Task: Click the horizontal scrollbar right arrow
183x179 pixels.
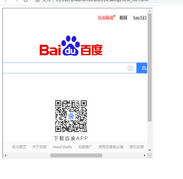Action: (145, 155)
